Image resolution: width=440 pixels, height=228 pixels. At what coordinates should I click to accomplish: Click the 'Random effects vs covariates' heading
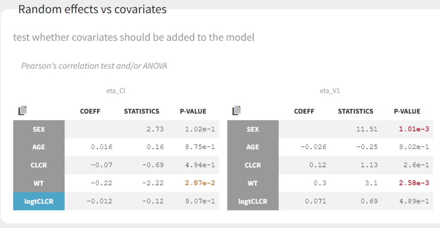pos(92,9)
